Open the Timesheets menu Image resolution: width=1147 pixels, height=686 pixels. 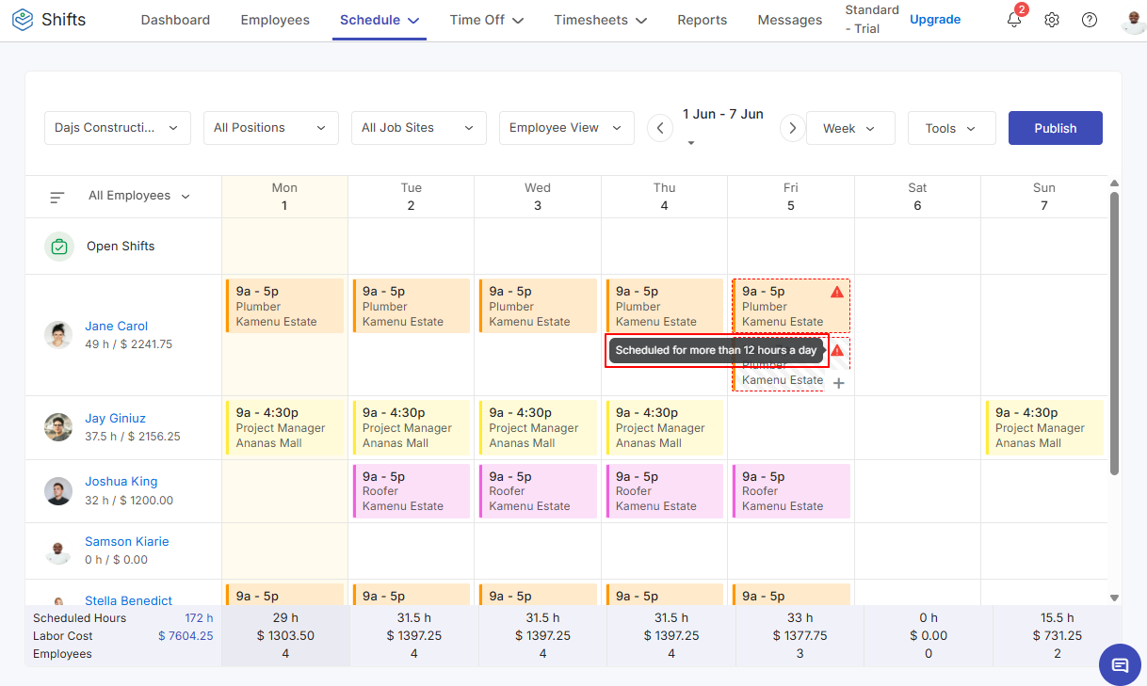[x=601, y=20]
